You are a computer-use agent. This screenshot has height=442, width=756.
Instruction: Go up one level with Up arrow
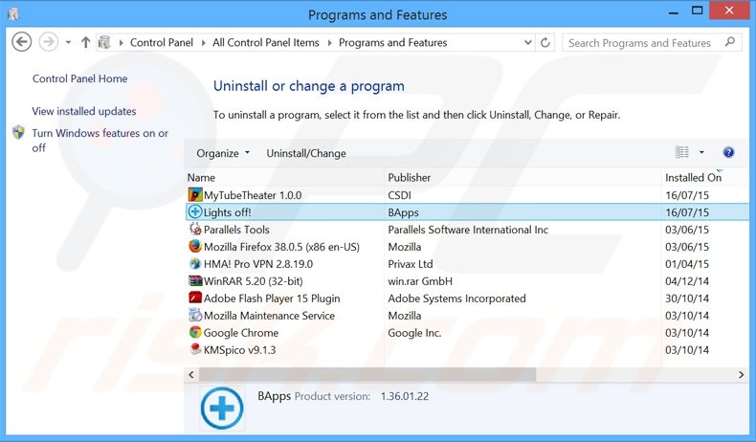(85, 42)
